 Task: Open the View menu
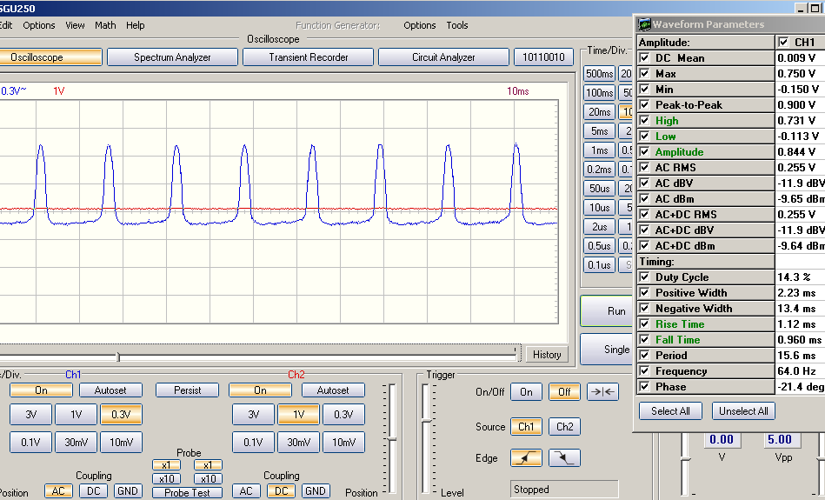pyautogui.click(x=75, y=25)
